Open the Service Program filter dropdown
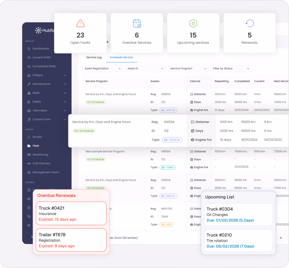The width and height of the screenshot is (289, 268). point(188,69)
